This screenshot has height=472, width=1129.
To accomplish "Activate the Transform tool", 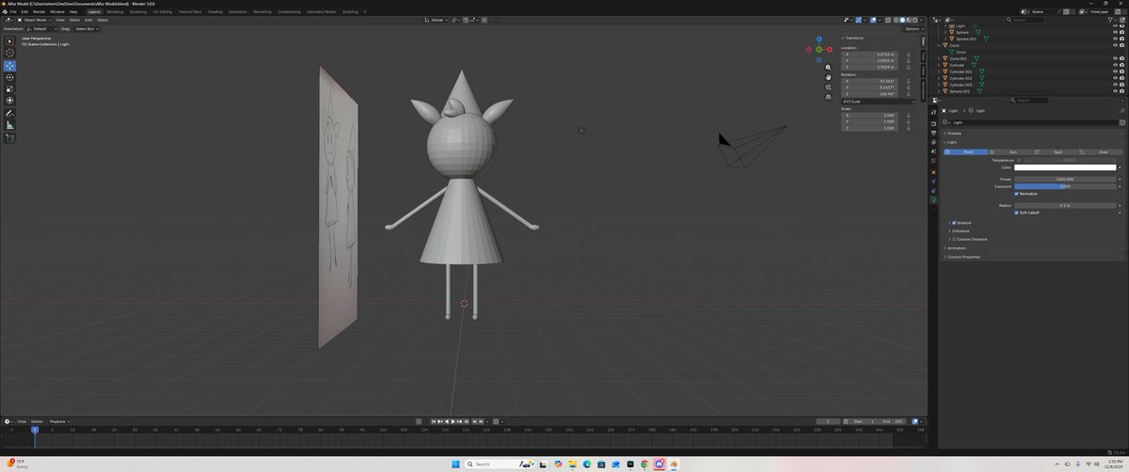I will click(10, 100).
